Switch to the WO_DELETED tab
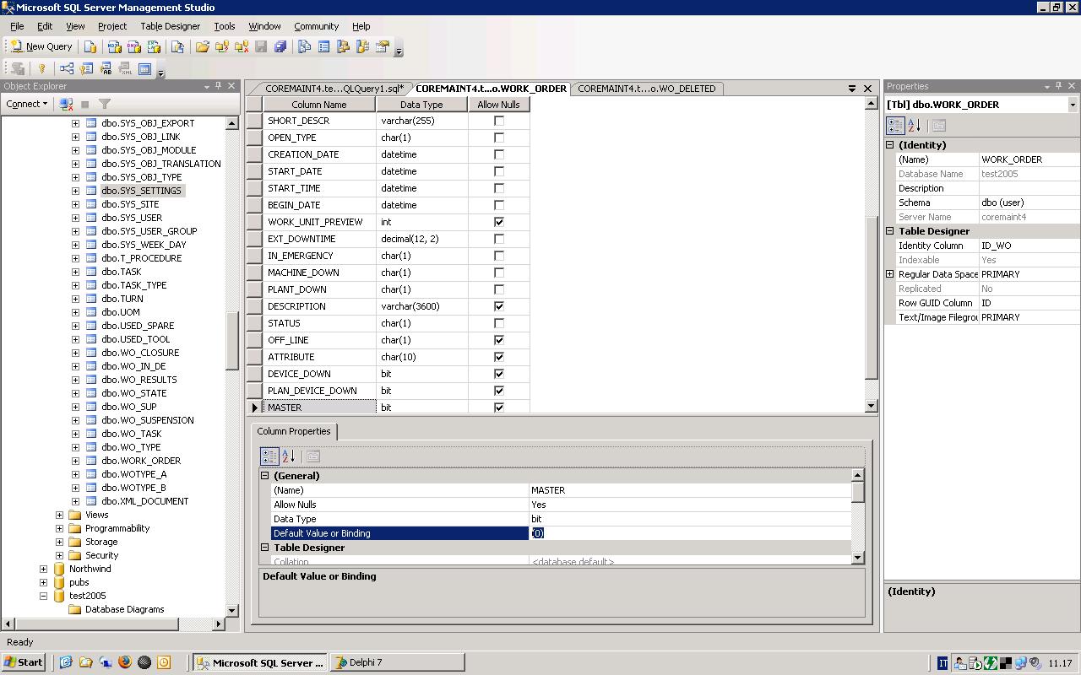Viewport: 1081px width, 675px height. click(646, 89)
